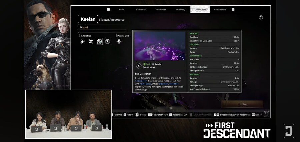Click the Q previous-tab key icon
The width and height of the screenshot is (300, 142).
point(108,10)
